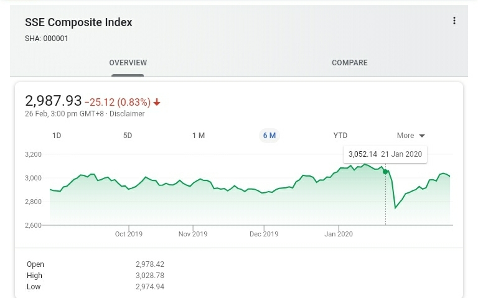Click the current price 2,987.93
The height and width of the screenshot is (298, 478).
(x=54, y=101)
